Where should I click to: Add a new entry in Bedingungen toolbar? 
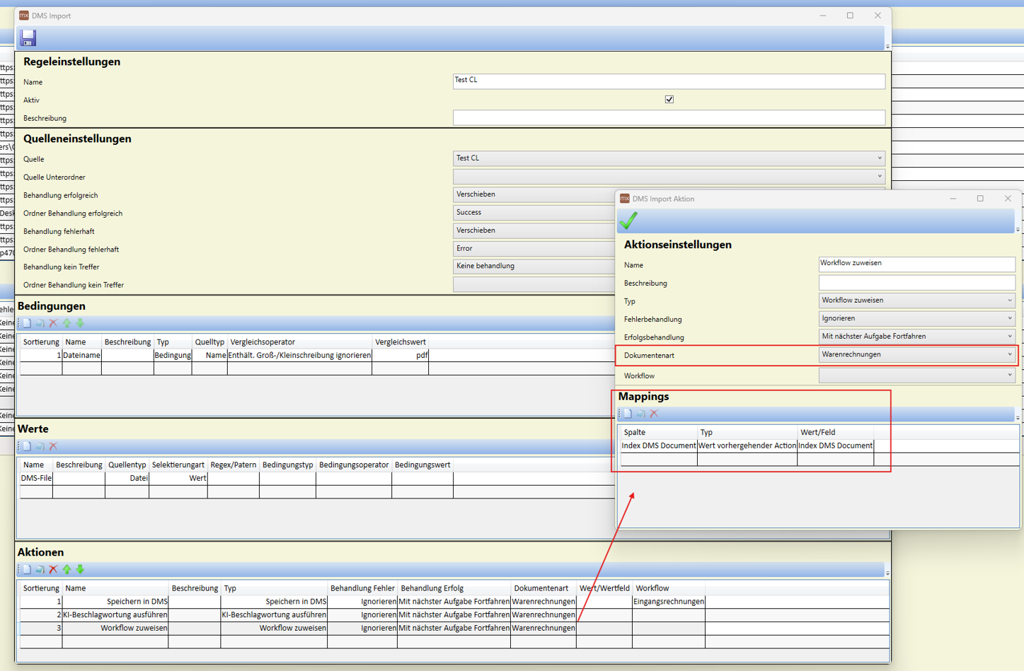[26, 323]
